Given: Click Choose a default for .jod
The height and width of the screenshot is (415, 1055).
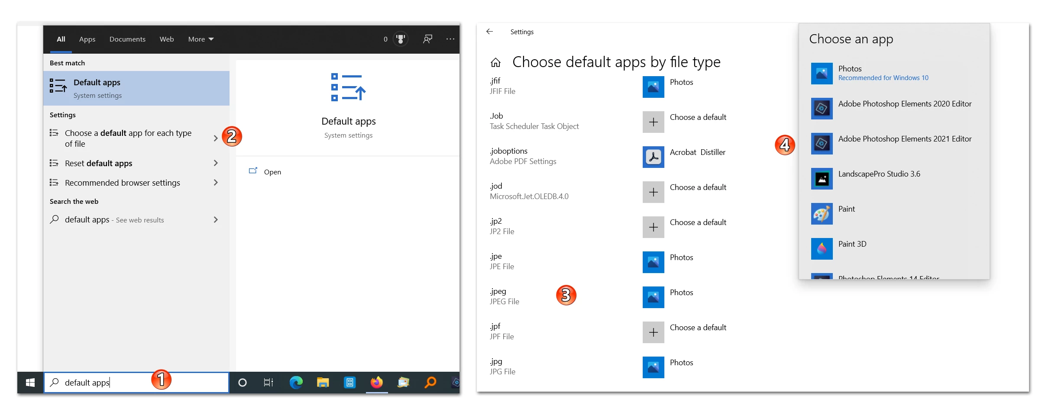Looking at the screenshot, I should 698,187.
